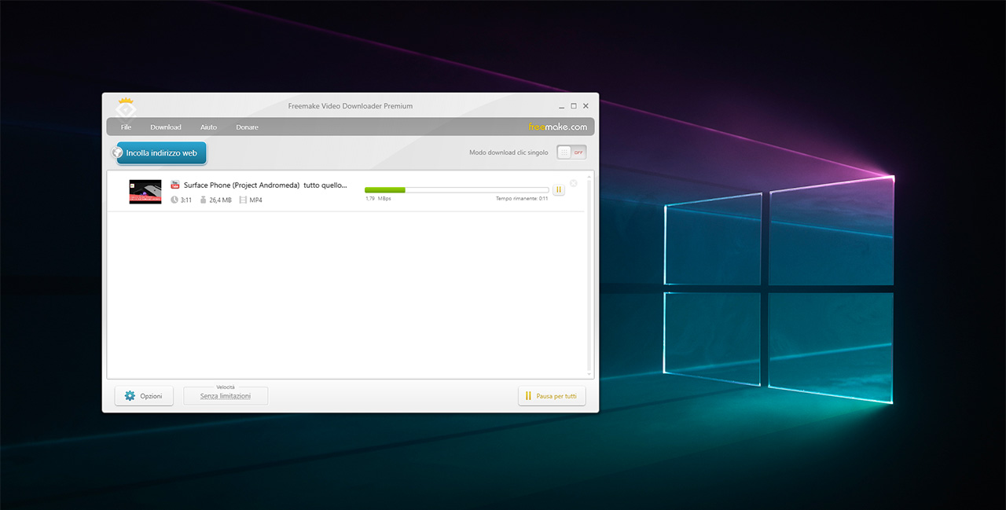
Task: Click Pausa per tutti button
Action: click(x=552, y=396)
